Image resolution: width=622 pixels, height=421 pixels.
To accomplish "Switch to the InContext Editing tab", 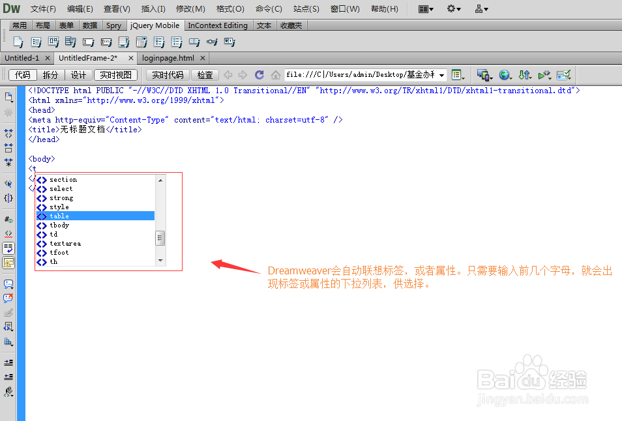I will click(x=217, y=25).
